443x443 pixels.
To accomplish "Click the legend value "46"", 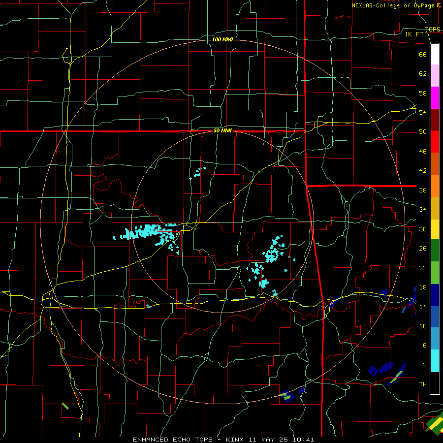I will [x=423, y=152].
